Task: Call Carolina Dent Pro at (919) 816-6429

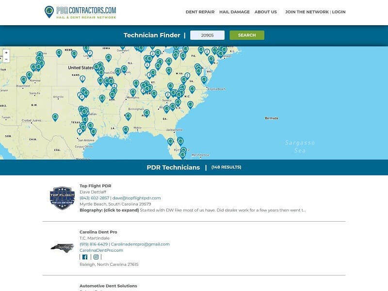Action: (x=94, y=244)
